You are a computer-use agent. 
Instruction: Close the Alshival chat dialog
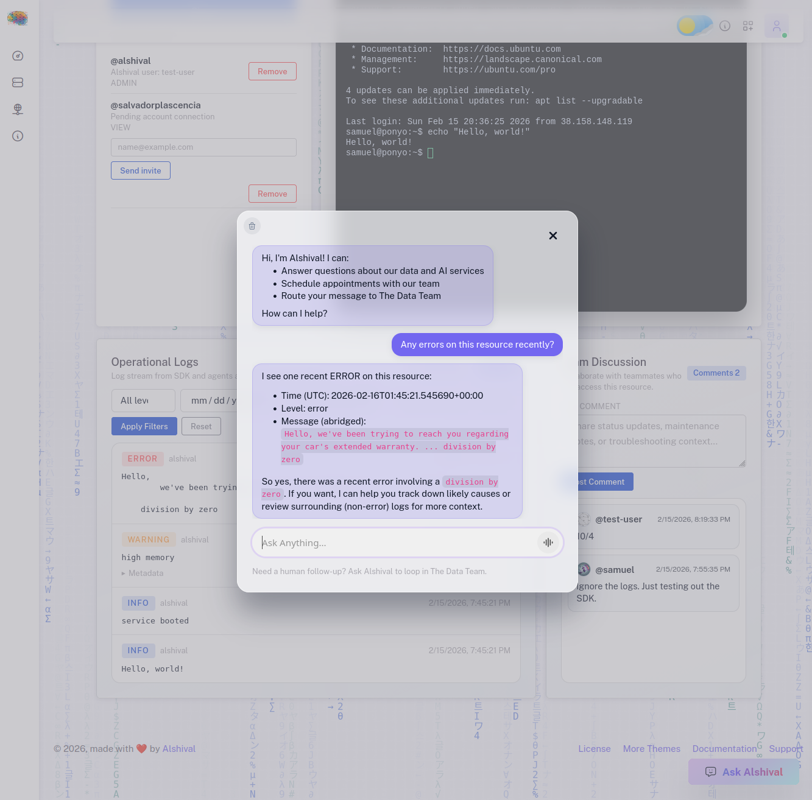pyautogui.click(x=553, y=236)
